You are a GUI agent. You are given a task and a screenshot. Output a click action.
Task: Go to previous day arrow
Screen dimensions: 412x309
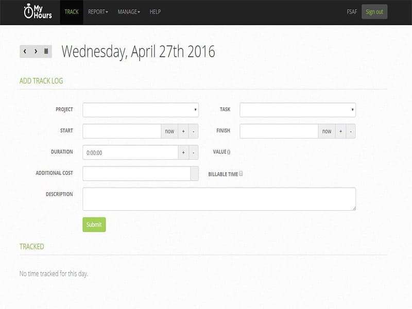coord(25,51)
